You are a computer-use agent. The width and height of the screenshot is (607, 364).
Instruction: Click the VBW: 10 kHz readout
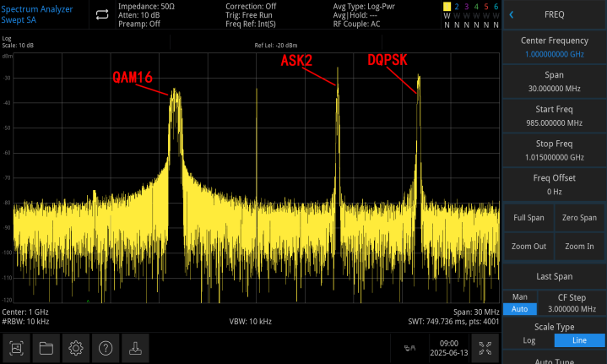click(x=251, y=322)
